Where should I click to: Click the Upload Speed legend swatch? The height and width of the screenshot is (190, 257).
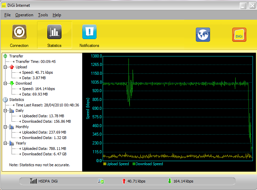105,164
